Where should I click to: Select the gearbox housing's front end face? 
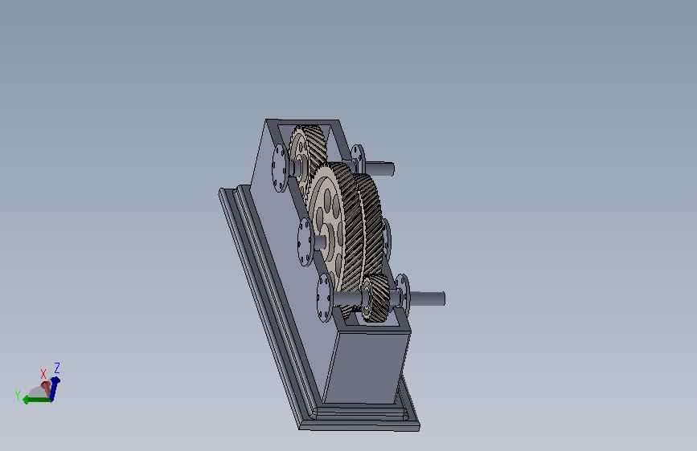click(367, 368)
